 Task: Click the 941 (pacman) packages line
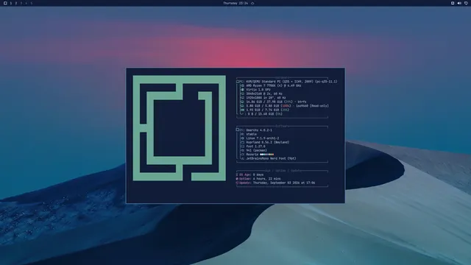[256, 150]
